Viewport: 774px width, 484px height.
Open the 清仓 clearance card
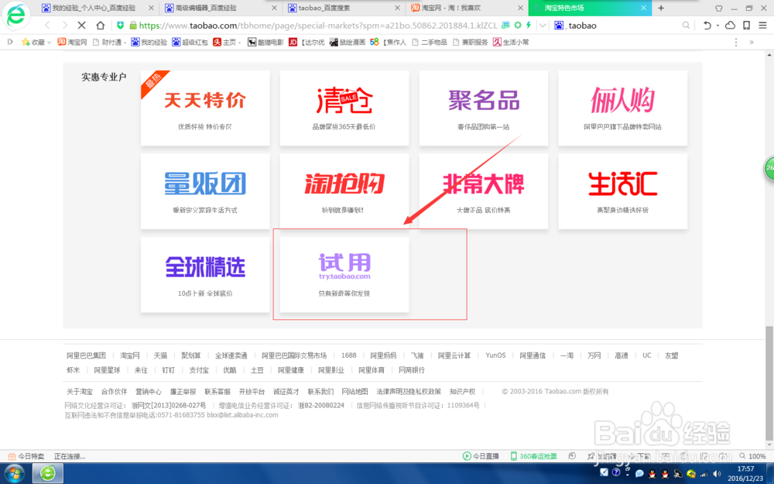[344, 108]
